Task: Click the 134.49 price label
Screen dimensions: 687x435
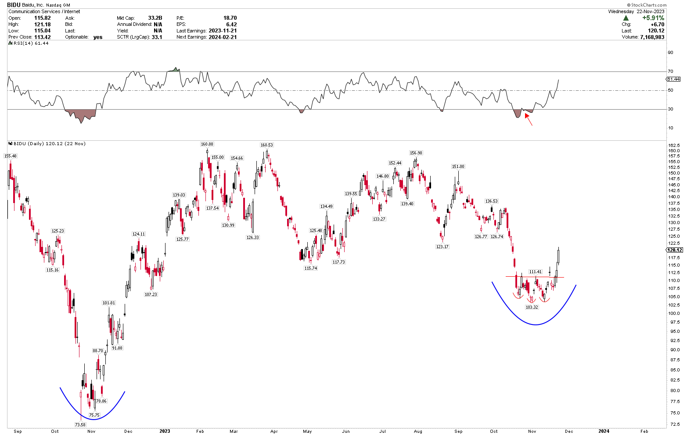Action: click(x=326, y=207)
